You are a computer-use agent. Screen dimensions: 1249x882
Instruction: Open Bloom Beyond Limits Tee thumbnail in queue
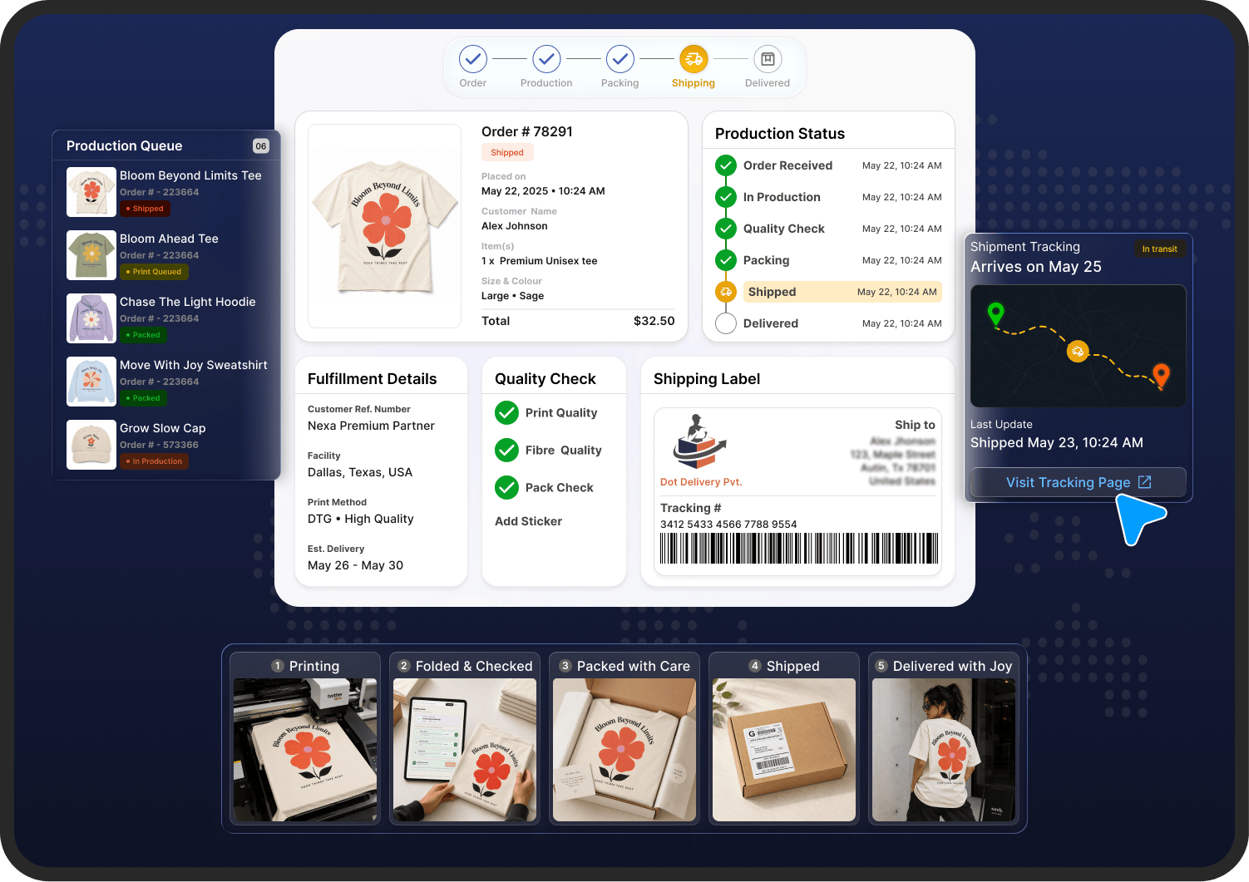tap(91, 192)
